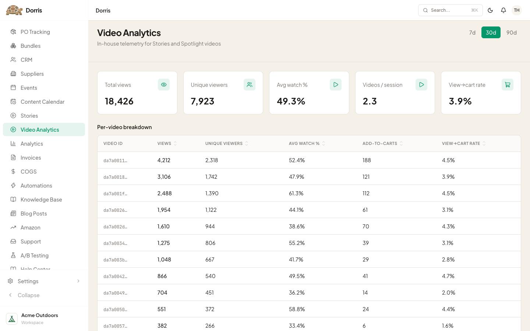Screen dimensions: 530x331
Task: Sort by Unique Viewers column
Action: pos(227,143)
